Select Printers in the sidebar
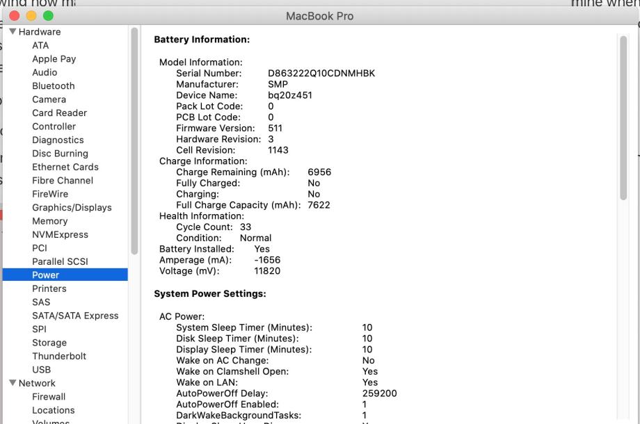The width and height of the screenshot is (640, 424). pyautogui.click(x=49, y=288)
